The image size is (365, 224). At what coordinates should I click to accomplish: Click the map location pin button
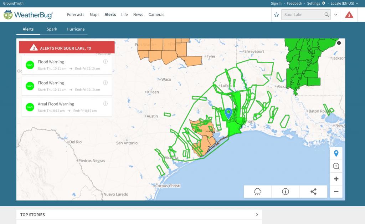[336, 154]
